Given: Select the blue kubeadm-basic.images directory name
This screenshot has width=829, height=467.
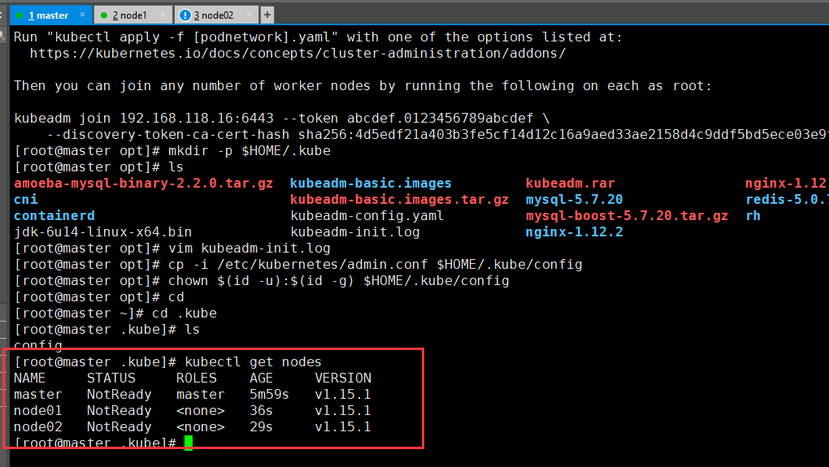Looking at the screenshot, I should [x=371, y=184].
